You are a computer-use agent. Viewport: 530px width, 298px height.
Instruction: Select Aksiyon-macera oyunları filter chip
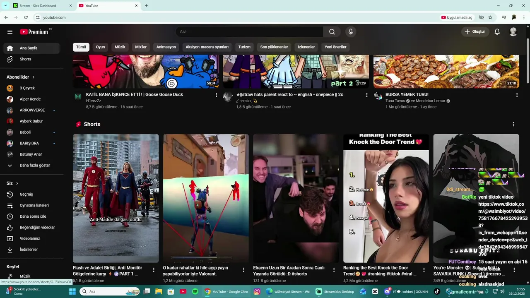click(207, 47)
